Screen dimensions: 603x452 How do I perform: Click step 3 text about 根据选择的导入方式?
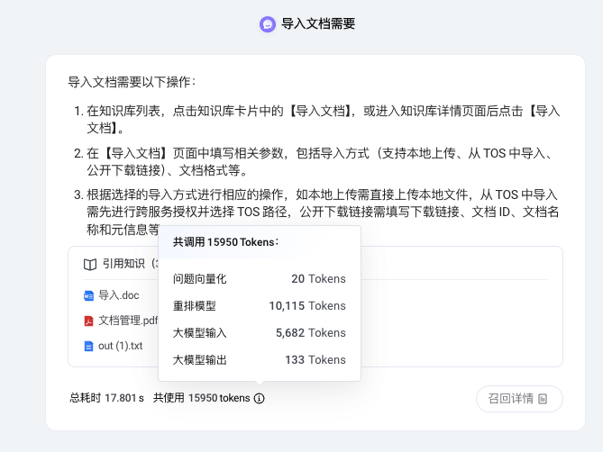[x=323, y=212]
